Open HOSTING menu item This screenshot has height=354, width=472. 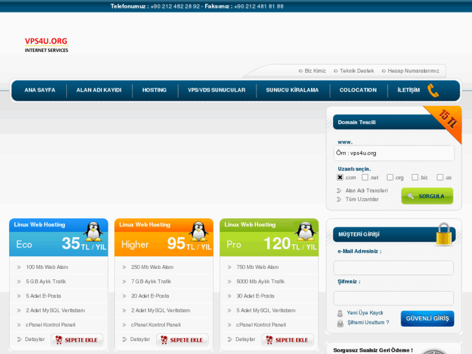155,90
